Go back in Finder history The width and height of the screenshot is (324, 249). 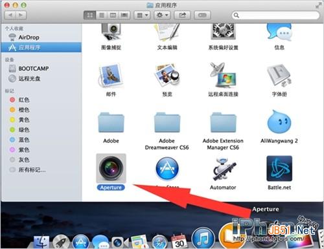(10, 15)
